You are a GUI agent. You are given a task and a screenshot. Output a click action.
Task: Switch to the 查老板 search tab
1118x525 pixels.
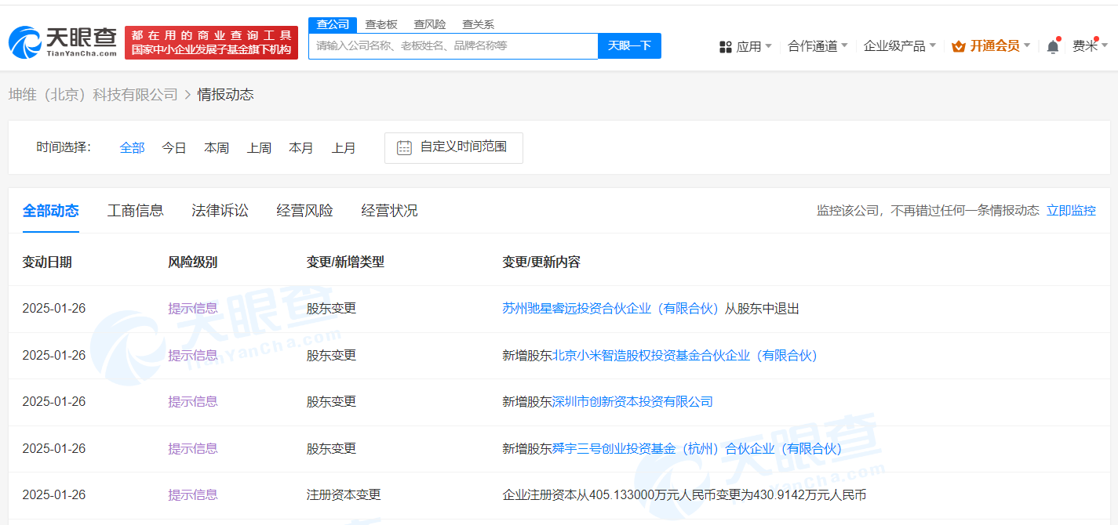[x=381, y=24]
